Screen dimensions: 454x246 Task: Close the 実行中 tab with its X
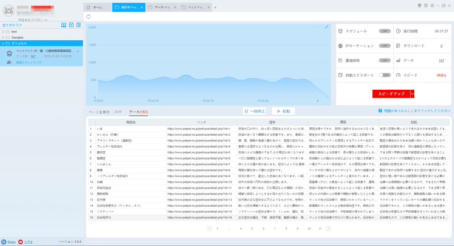coord(142,7)
